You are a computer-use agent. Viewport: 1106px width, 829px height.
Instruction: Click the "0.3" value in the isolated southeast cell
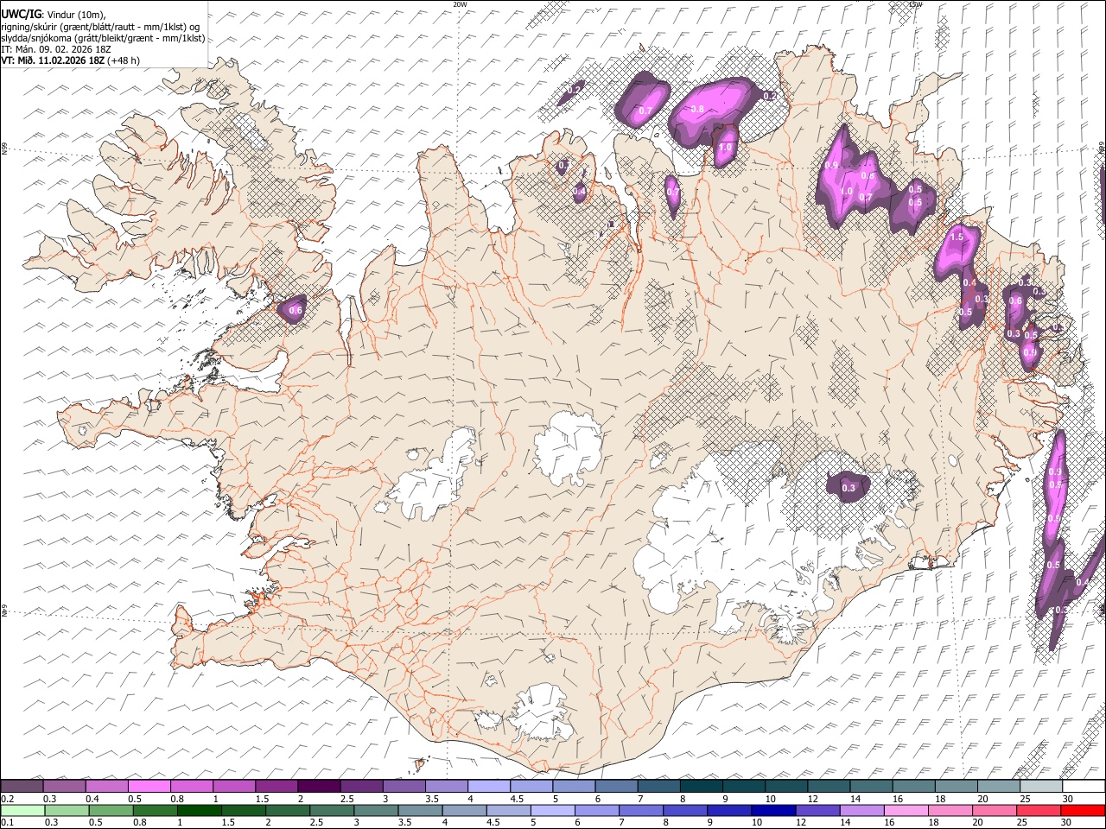849,488
